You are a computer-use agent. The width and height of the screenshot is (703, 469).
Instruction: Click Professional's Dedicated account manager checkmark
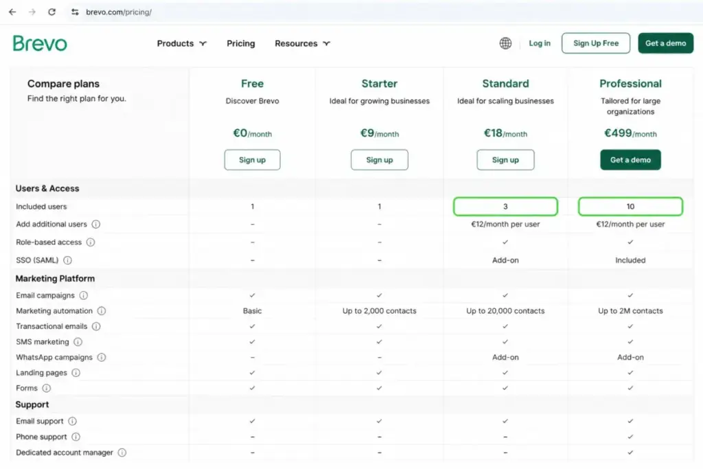(630, 453)
